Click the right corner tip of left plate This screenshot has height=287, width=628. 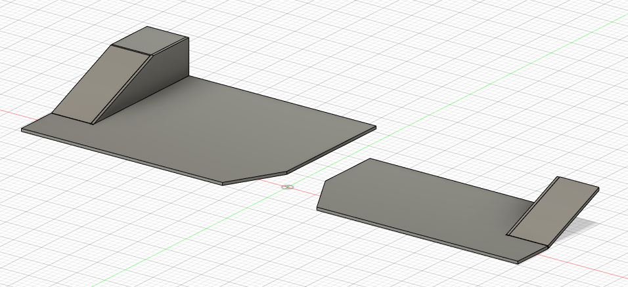point(376,128)
